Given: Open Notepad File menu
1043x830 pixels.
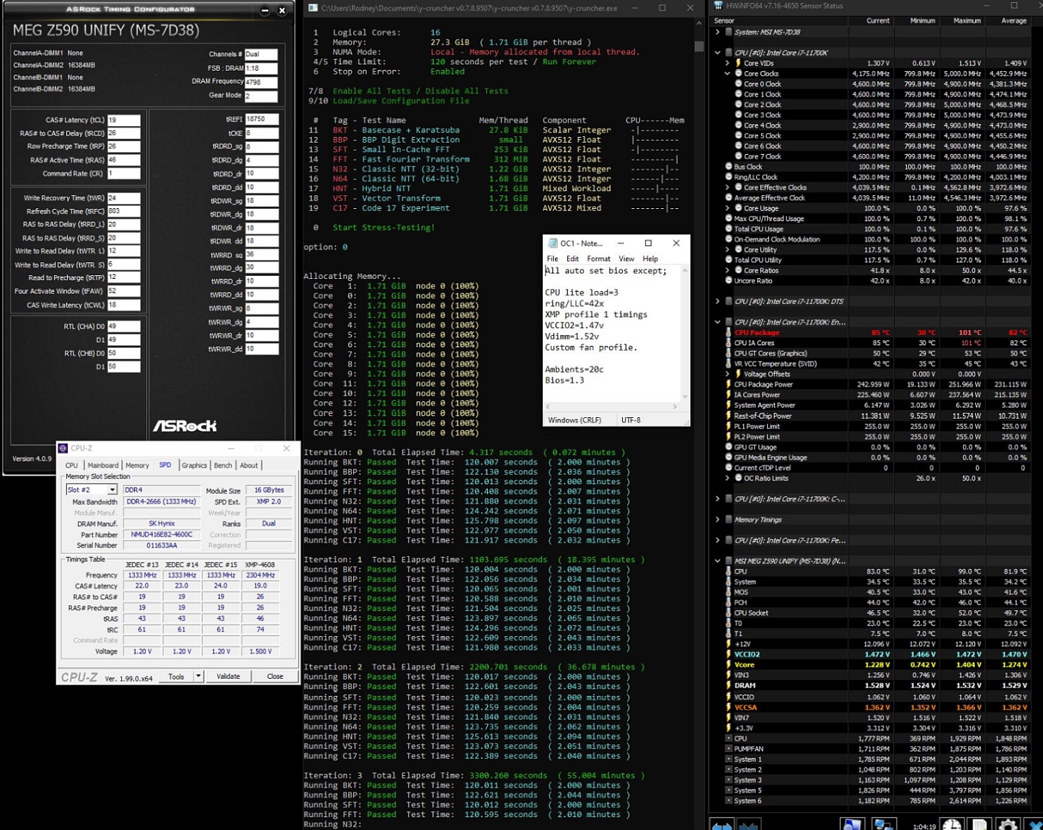Looking at the screenshot, I should (552, 259).
